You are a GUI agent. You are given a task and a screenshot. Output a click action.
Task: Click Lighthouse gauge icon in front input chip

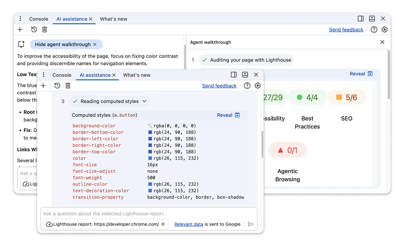tap(49, 224)
